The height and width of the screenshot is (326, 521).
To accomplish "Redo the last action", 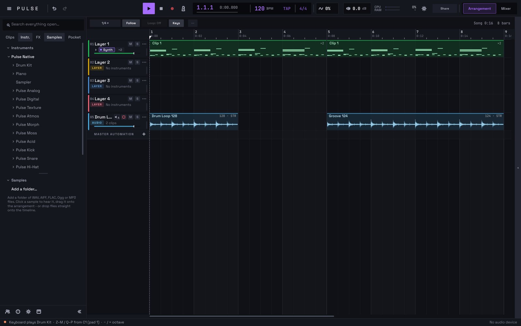I will [65, 8].
